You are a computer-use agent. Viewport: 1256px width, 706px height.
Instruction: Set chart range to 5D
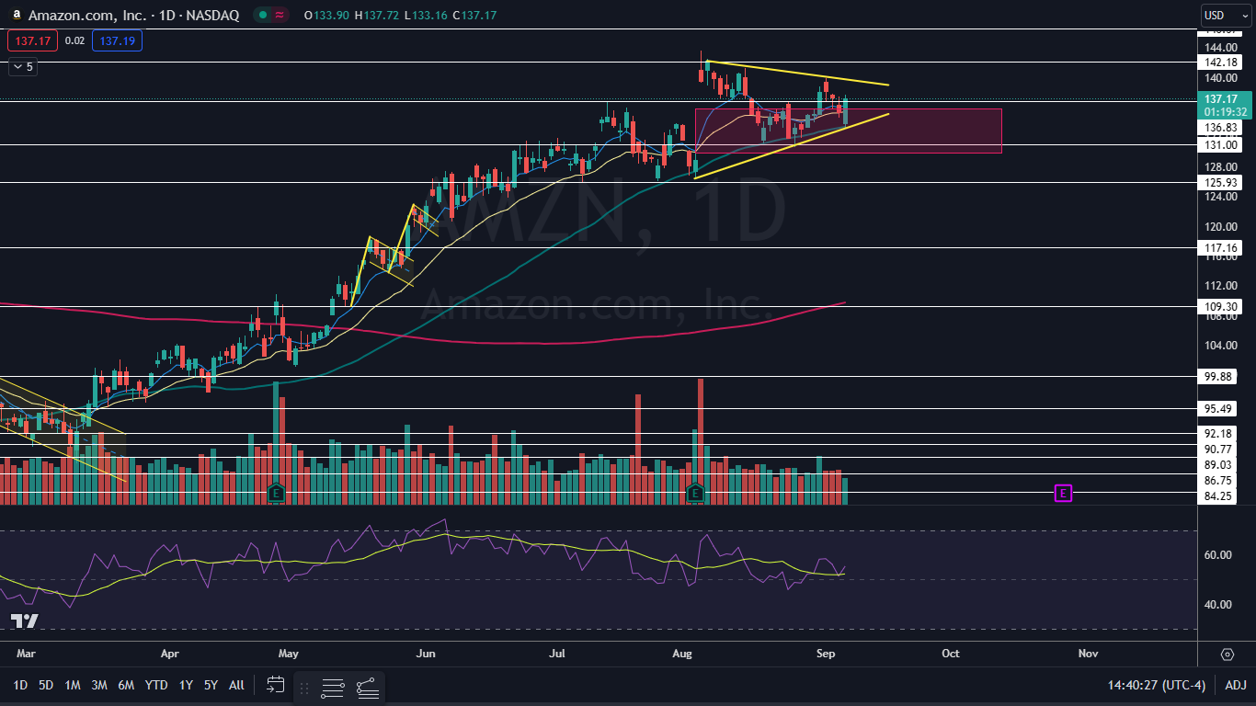pyautogui.click(x=46, y=685)
